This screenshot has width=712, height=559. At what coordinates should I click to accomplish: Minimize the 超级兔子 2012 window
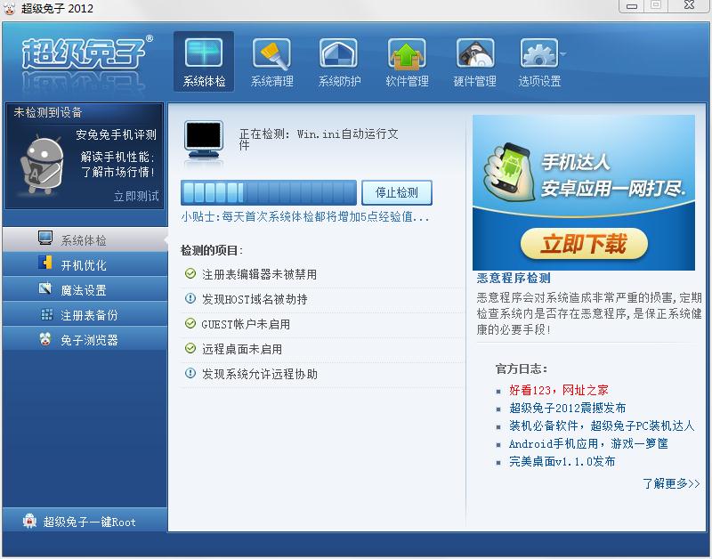(632, 6)
